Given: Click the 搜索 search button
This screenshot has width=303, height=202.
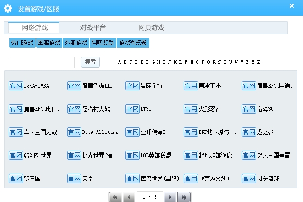Looking at the screenshot, I should point(90,62).
